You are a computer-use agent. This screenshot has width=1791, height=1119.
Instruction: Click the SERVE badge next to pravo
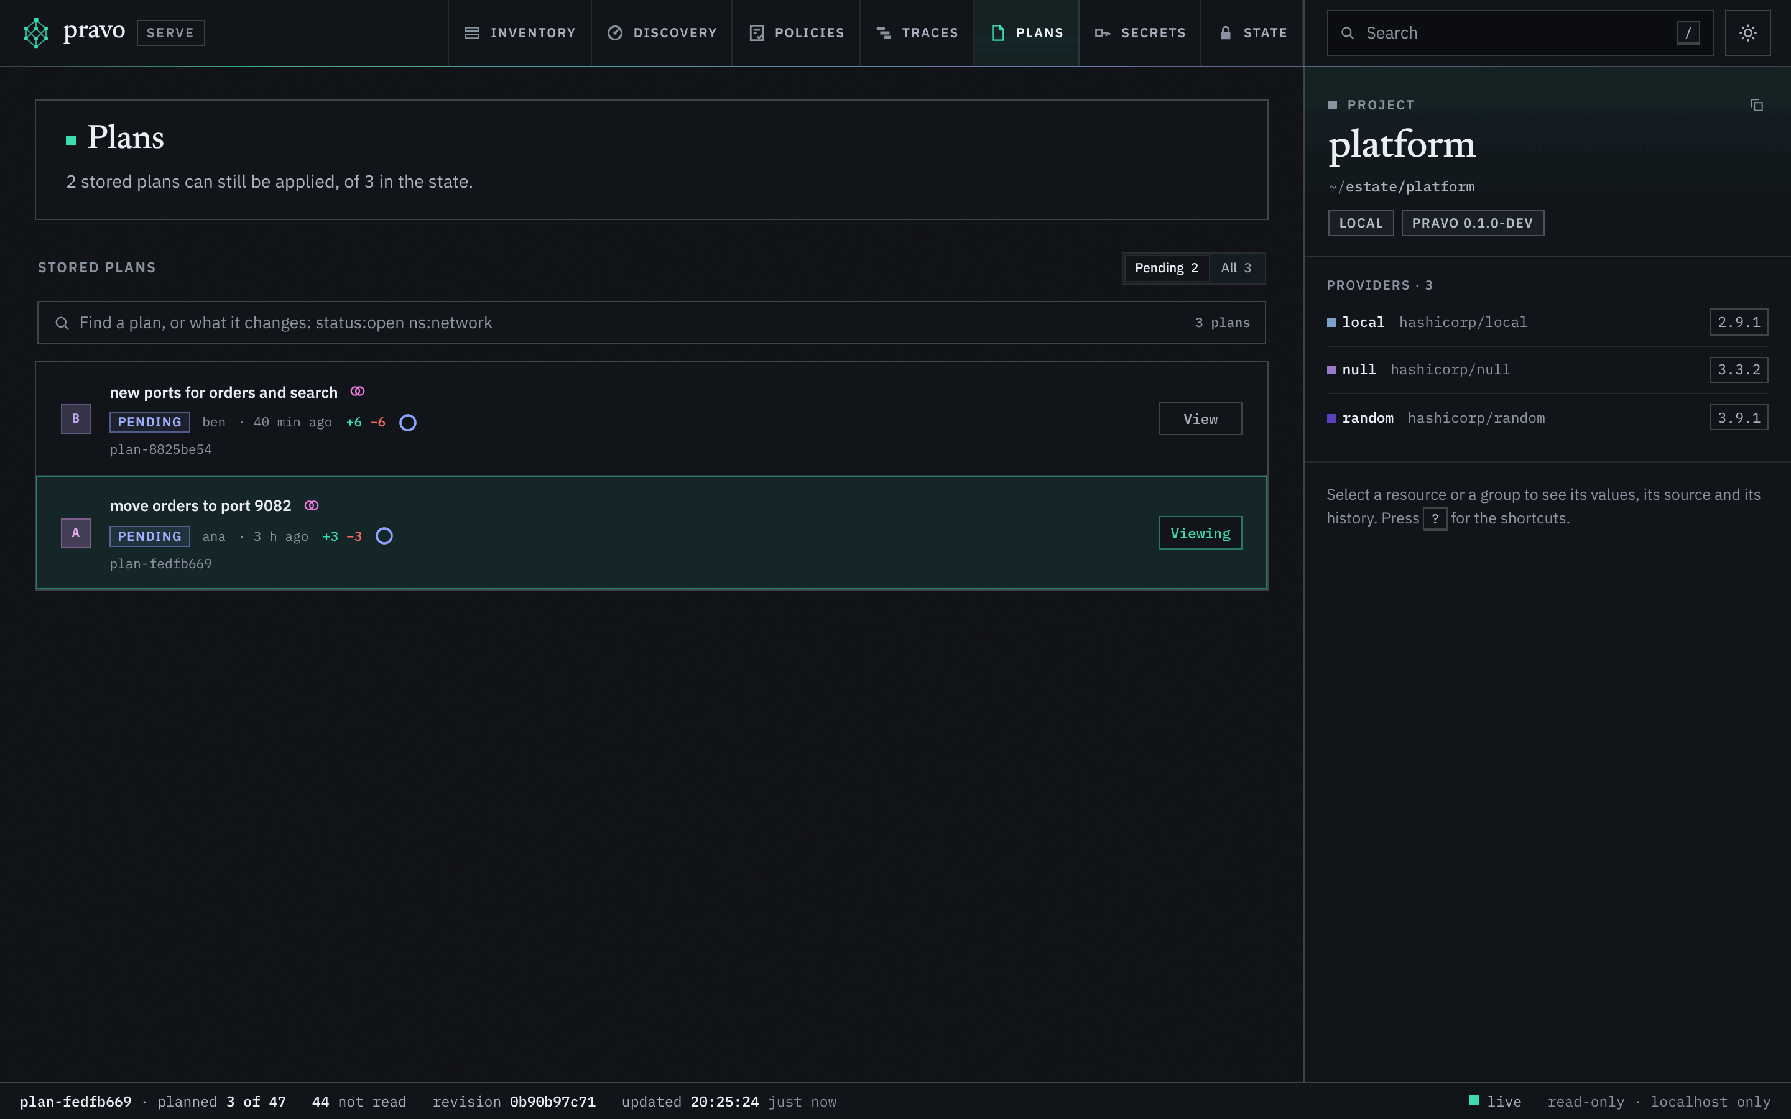click(170, 34)
